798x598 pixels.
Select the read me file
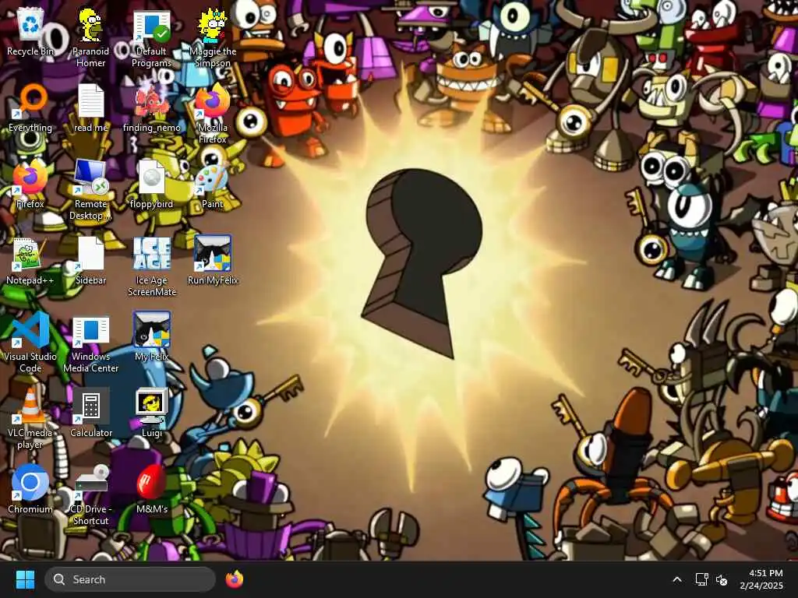point(90,107)
